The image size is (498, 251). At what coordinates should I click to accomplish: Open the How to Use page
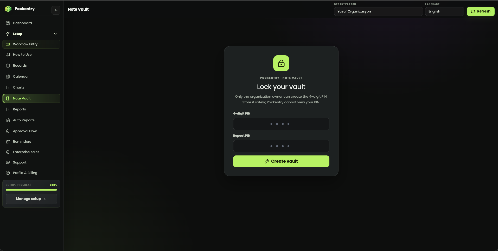tap(31, 55)
